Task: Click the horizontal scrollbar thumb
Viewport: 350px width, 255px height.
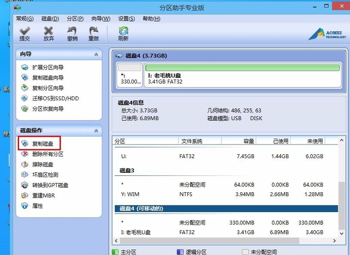Action: [209, 241]
